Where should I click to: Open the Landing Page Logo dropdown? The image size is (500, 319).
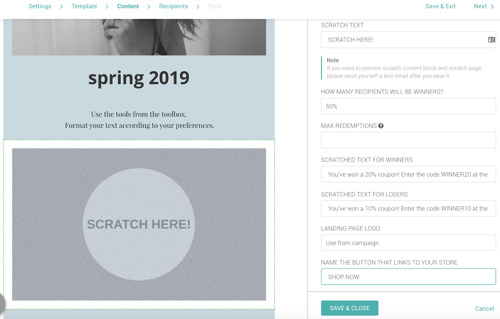click(x=408, y=243)
